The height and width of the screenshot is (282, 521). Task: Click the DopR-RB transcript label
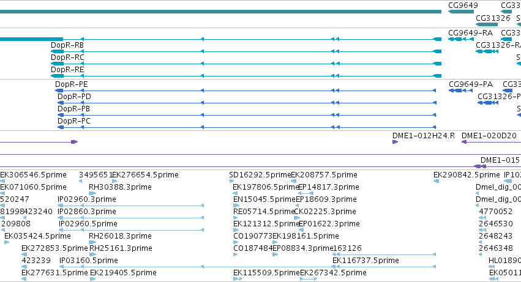(x=67, y=45)
